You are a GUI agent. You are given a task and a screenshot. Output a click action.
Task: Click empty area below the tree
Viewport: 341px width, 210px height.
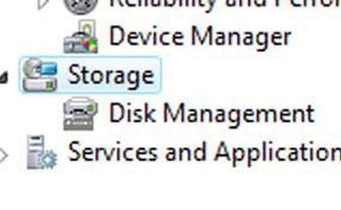170,191
